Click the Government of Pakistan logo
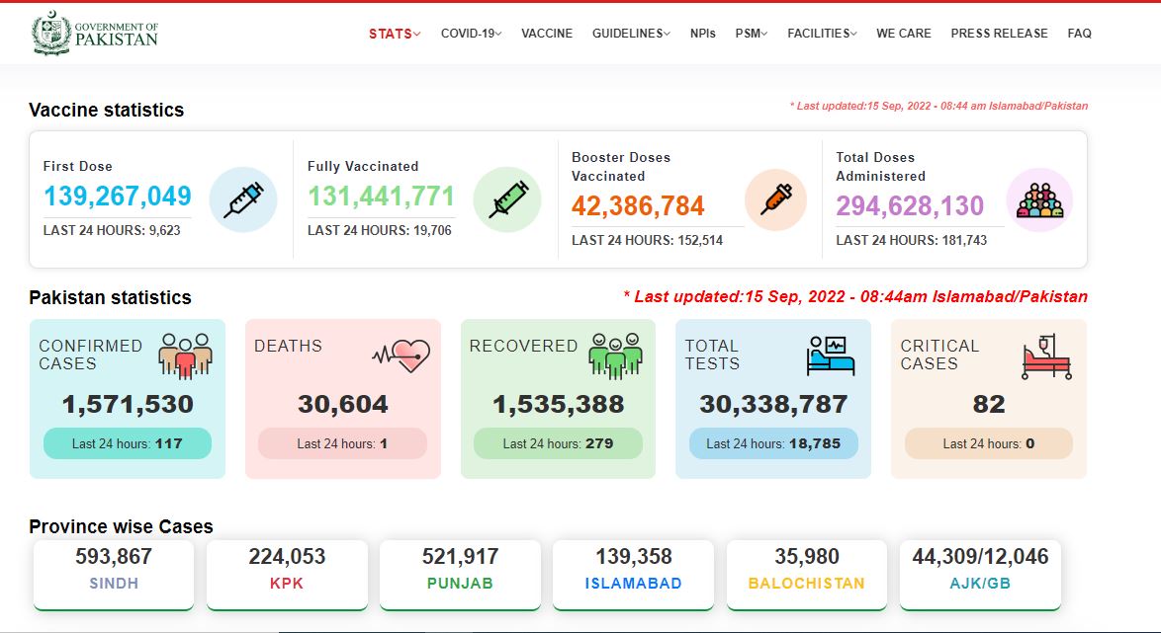The height and width of the screenshot is (633, 1161). click(95, 33)
